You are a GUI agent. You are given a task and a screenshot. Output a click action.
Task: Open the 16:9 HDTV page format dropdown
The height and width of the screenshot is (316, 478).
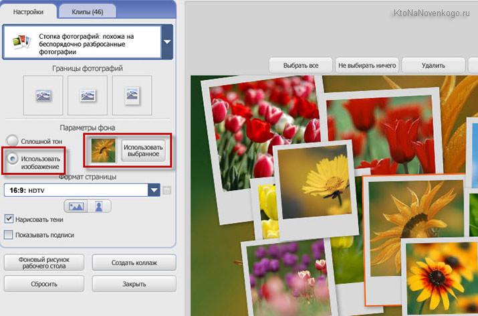coord(154,190)
